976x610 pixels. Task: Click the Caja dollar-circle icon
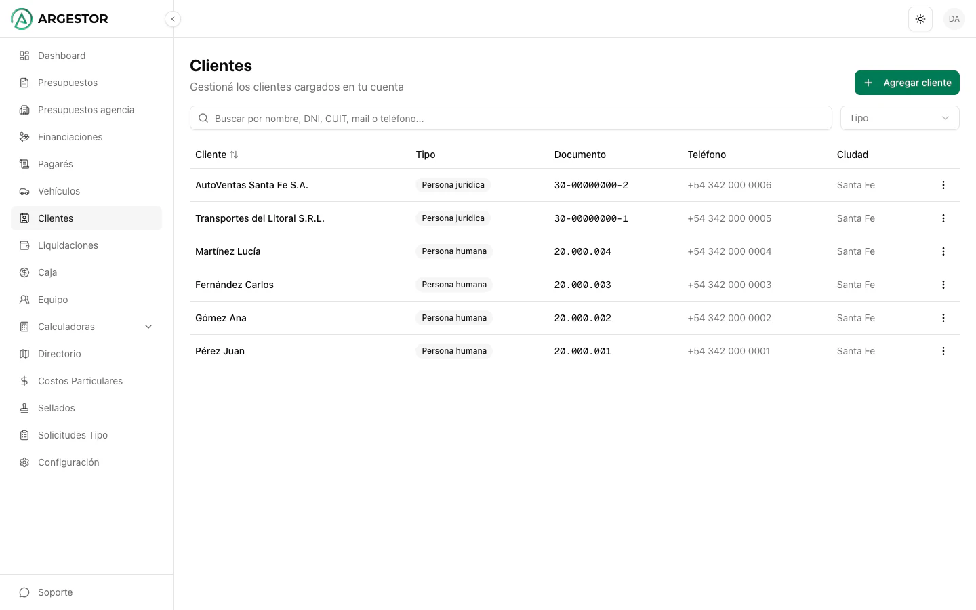(24, 272)
